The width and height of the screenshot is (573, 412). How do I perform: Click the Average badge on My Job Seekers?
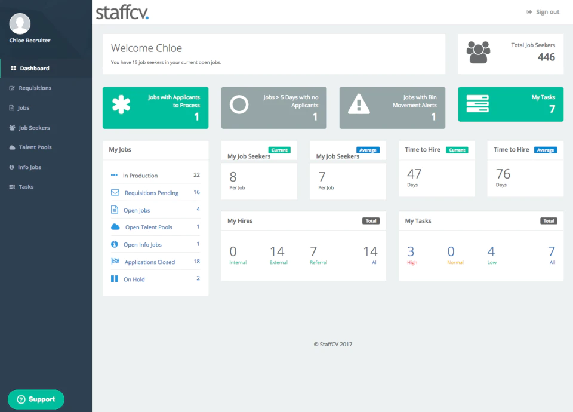pyautogui.click(x=368, y=150)
